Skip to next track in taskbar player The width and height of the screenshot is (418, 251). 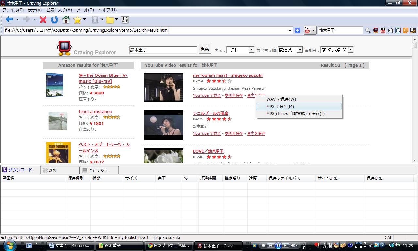tap(286, 245)
